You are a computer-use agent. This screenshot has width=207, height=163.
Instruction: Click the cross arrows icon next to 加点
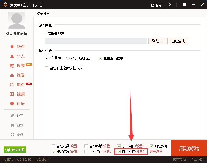coord(12,84)
